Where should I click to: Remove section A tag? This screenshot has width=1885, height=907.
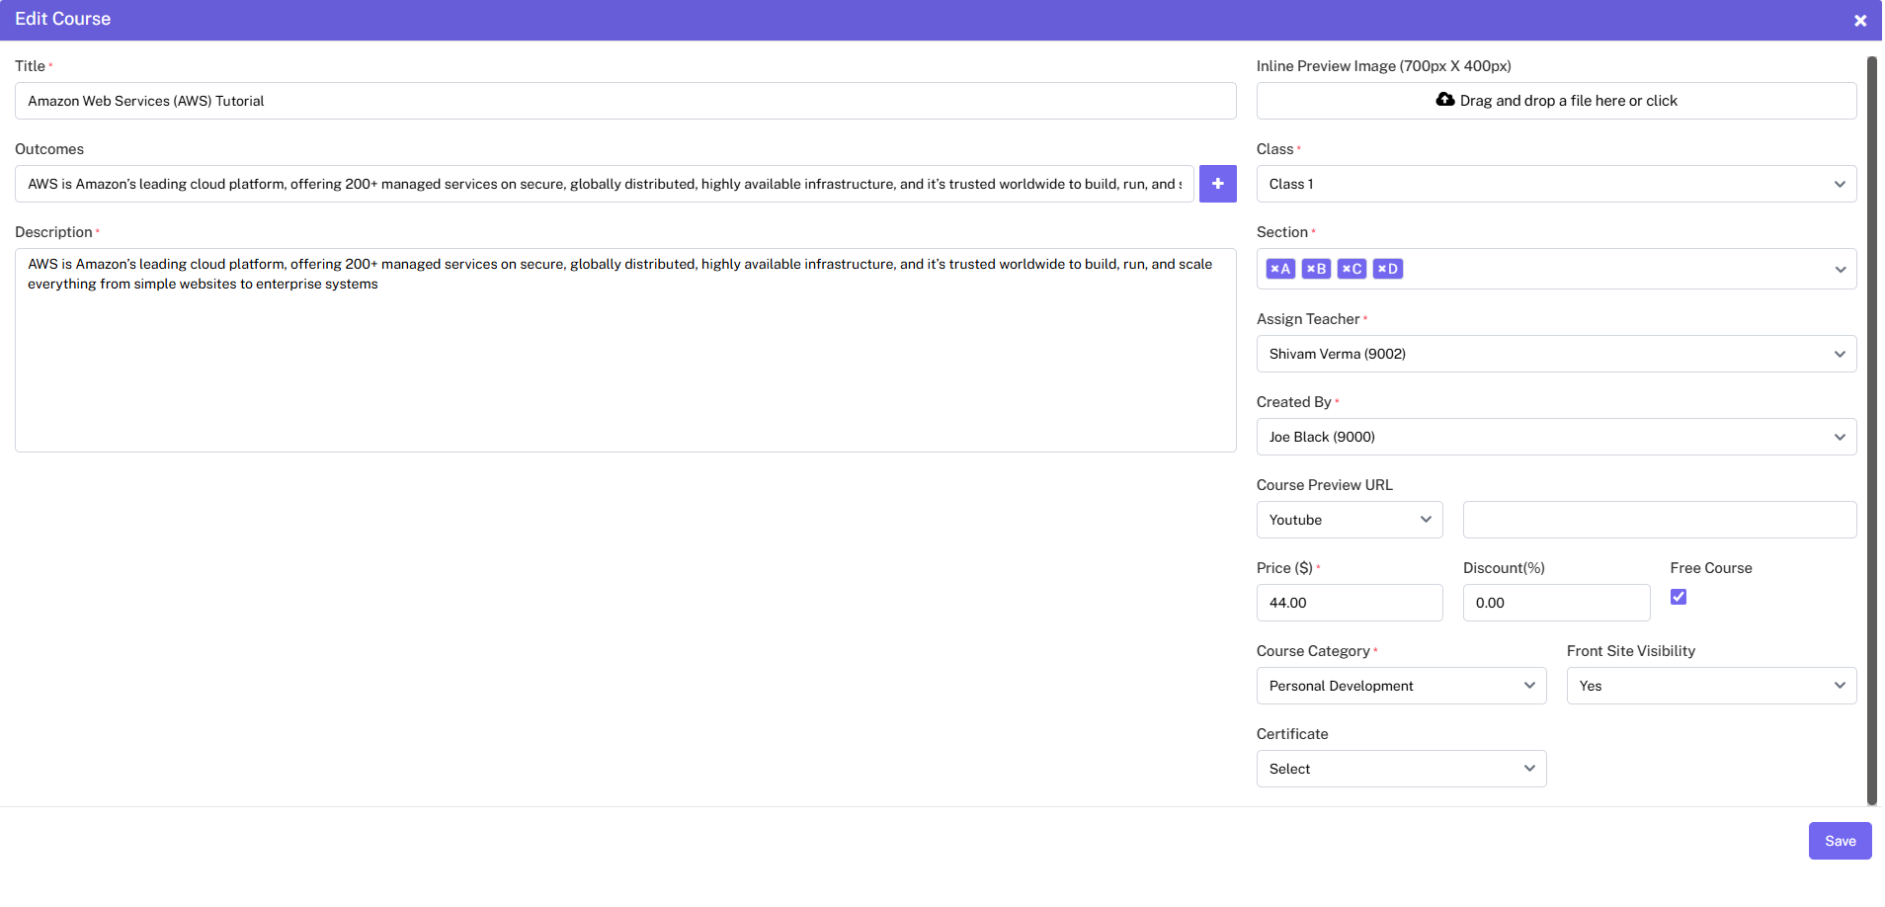1274,269
